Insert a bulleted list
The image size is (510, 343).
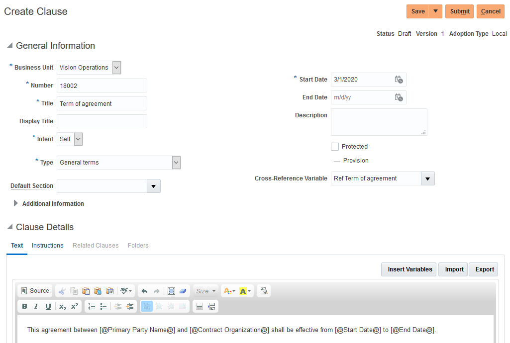[103, 306]
